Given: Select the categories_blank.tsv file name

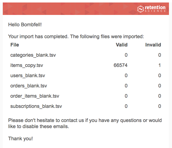Looking at the screenshot, I should 33,55.
